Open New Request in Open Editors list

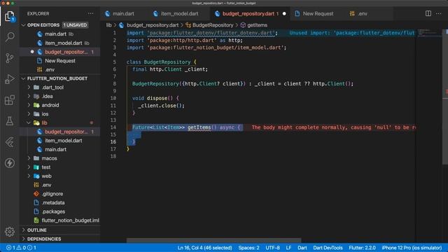pos(60,61)
